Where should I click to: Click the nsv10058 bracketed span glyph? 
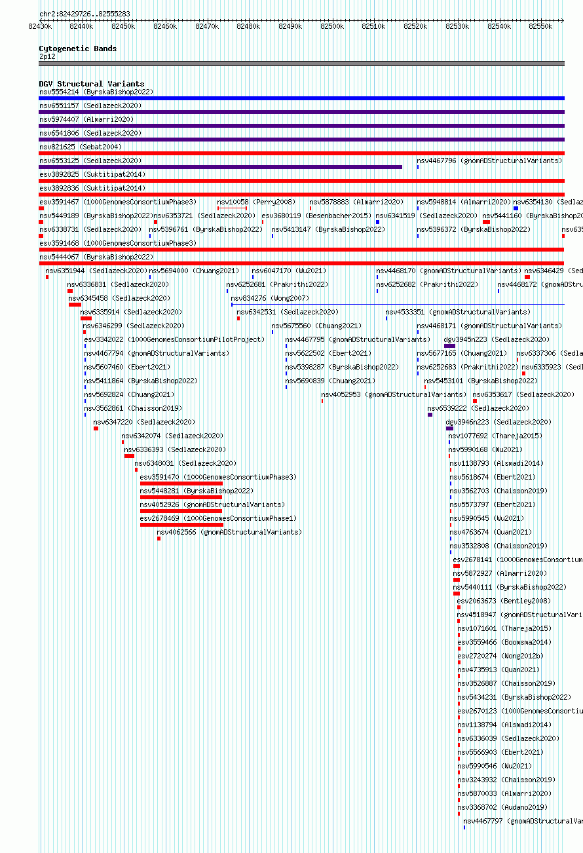tap(232, 208)
